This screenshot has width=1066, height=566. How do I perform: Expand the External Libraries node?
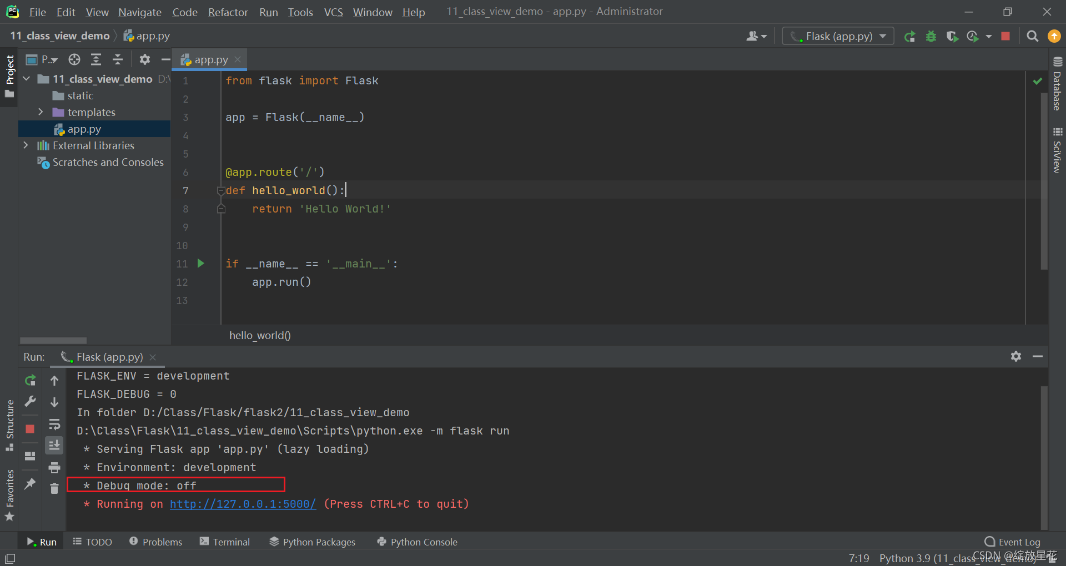click(x=26, y=145)
